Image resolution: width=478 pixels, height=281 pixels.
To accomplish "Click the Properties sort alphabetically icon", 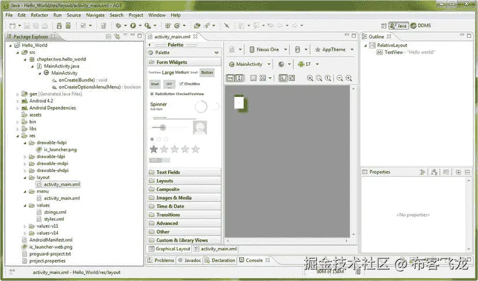I will click(434, 172).
